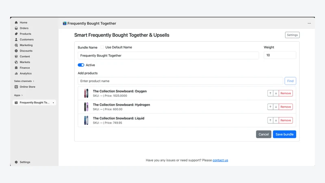Click 'The Collection Snowboard: Oxygen' title
Screen dimensions: 325x183
point(119,91)
